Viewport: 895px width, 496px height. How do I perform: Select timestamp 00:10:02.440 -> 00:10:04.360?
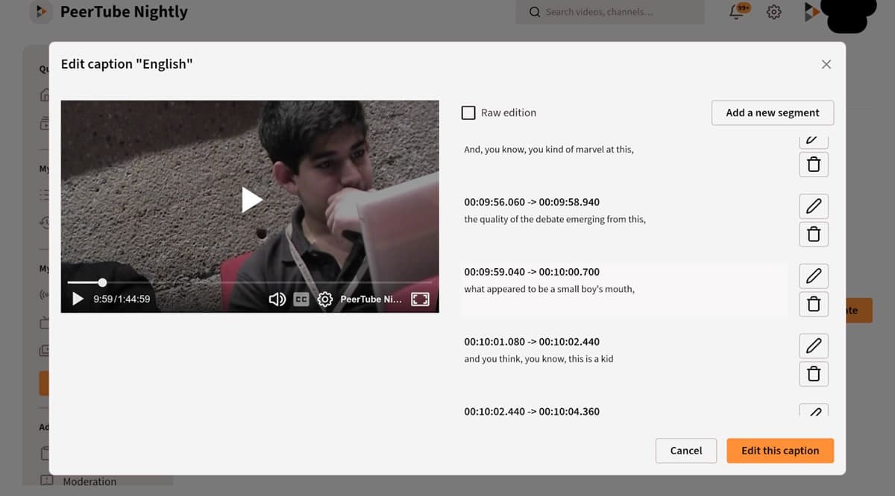coord(532,411)
